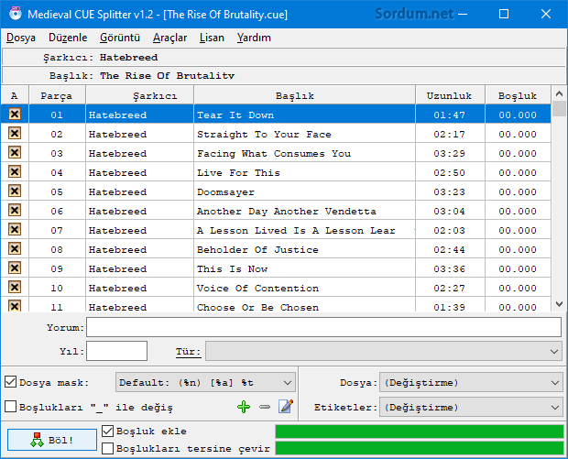Open the Dosya (Değiştirme) dropdown
Viewport: 568px width, 459px height.
[471, 382]
